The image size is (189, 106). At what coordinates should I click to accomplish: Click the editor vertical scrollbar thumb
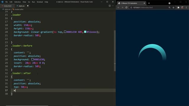[115, 50]
